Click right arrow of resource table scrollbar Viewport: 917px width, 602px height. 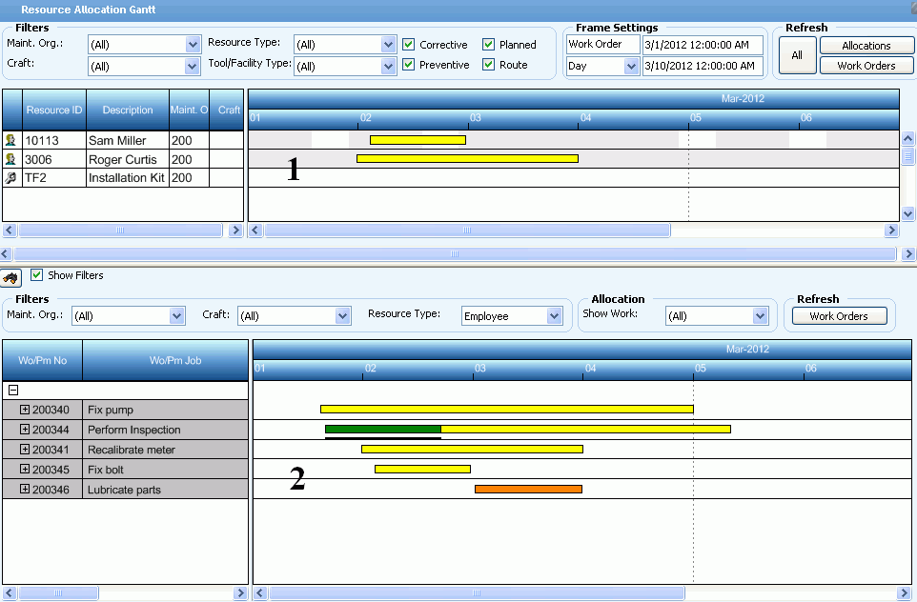(x=235, y=230)
